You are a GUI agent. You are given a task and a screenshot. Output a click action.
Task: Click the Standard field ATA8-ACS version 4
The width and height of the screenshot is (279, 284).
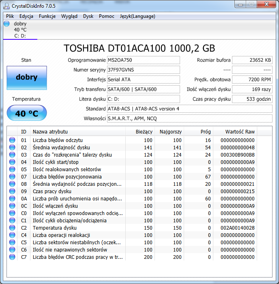click(189, 109)
